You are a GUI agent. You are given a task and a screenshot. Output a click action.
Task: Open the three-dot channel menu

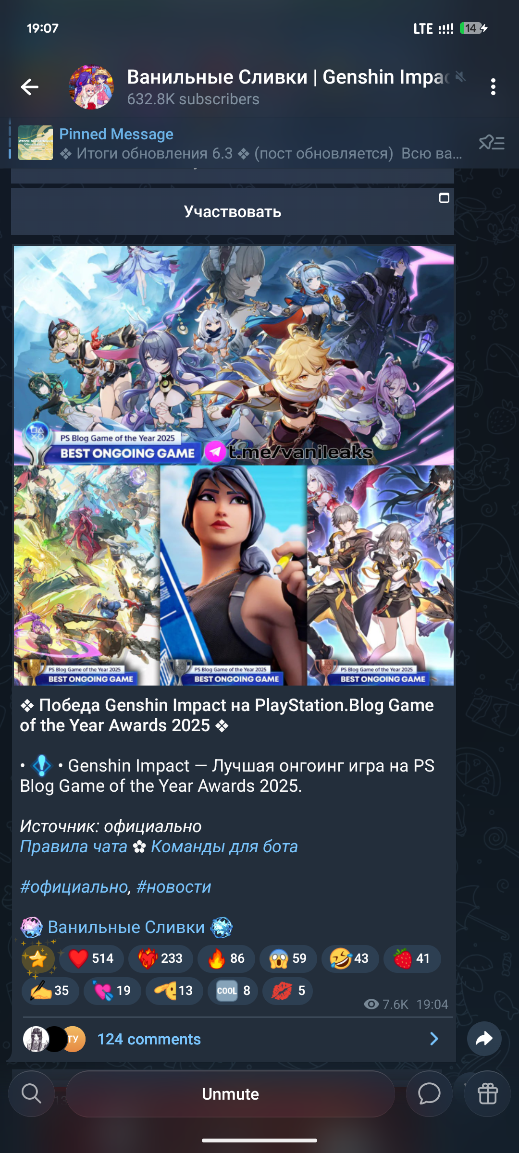tap(493, 87)
